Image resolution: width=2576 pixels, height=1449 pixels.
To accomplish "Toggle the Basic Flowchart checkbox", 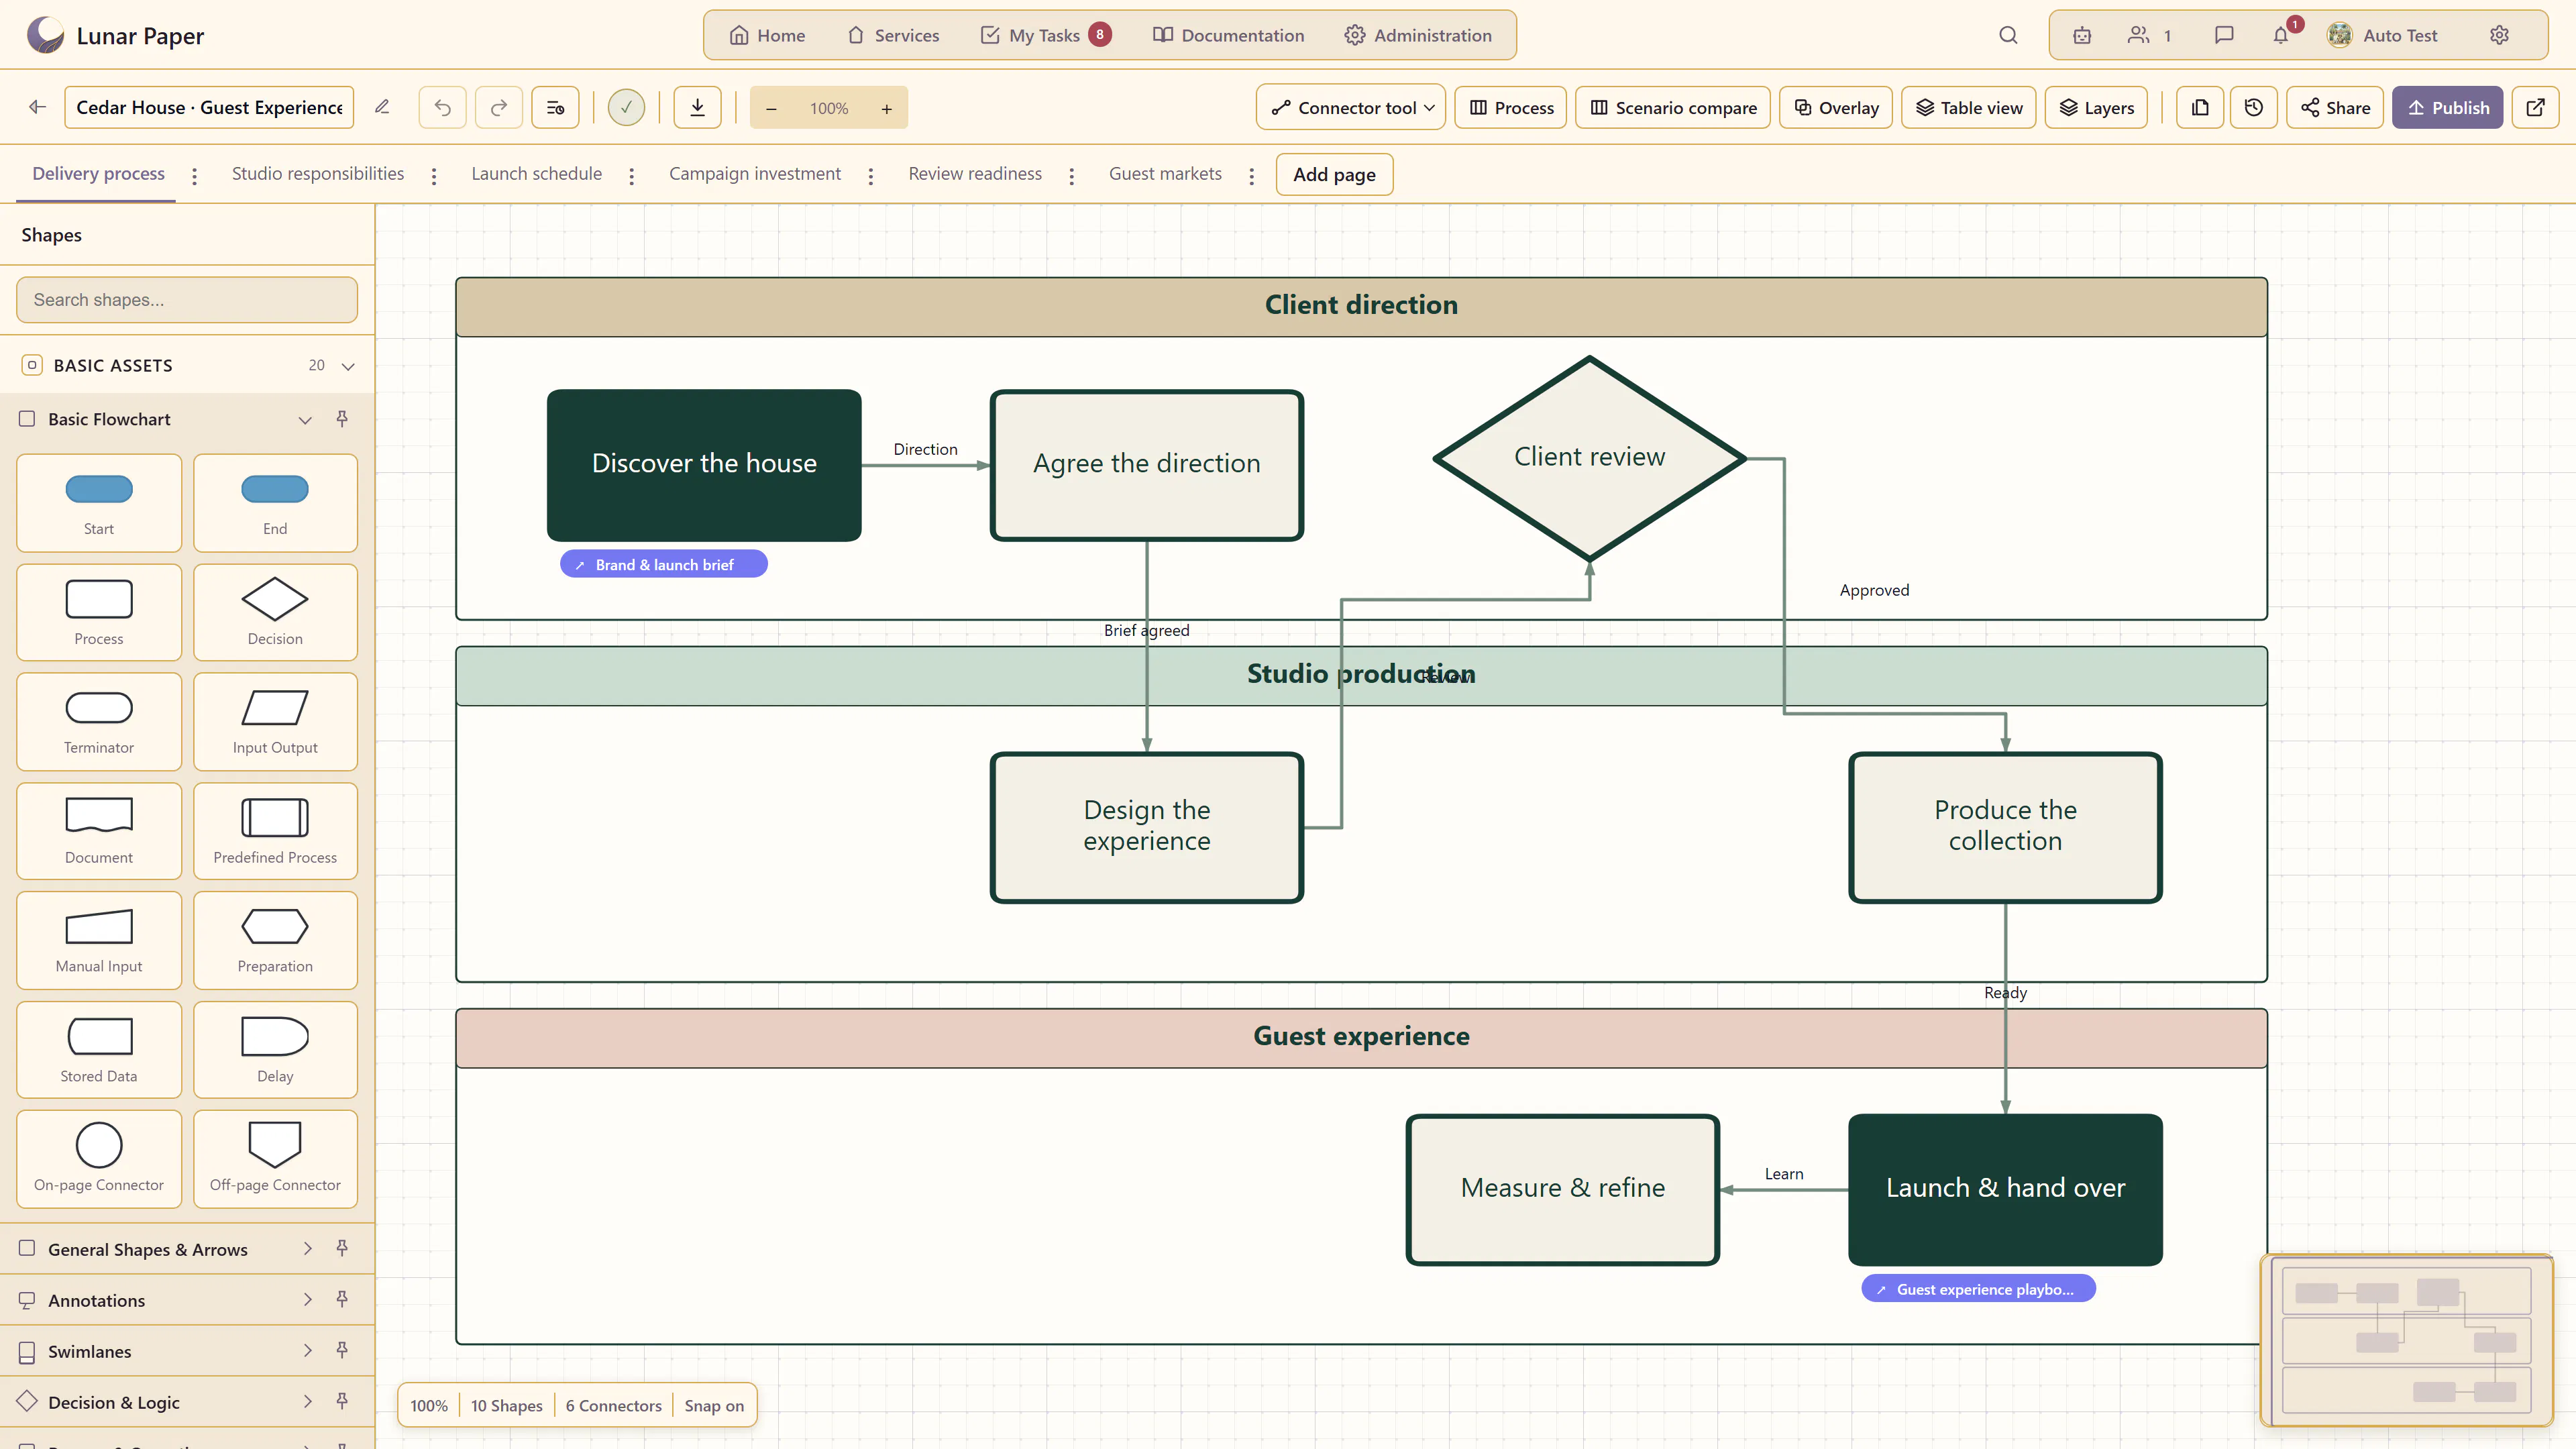I will coord(27,419).
